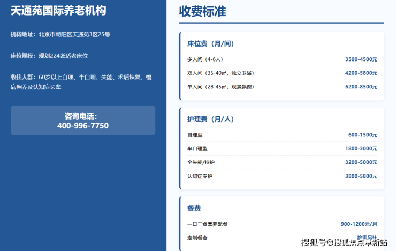Screen dimensions: 396x251
Task: Select the 双人间(35-40㎡,独立卫浴) row label
Action: [220, 73]
